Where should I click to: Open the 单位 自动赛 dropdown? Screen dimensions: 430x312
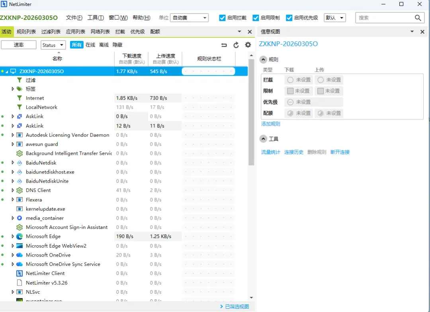(189, 18)
